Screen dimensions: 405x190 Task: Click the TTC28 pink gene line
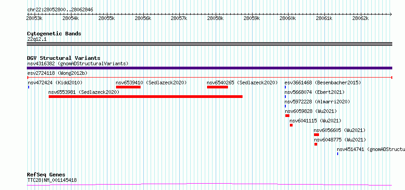pyautogui.click(x=209, y=184)
